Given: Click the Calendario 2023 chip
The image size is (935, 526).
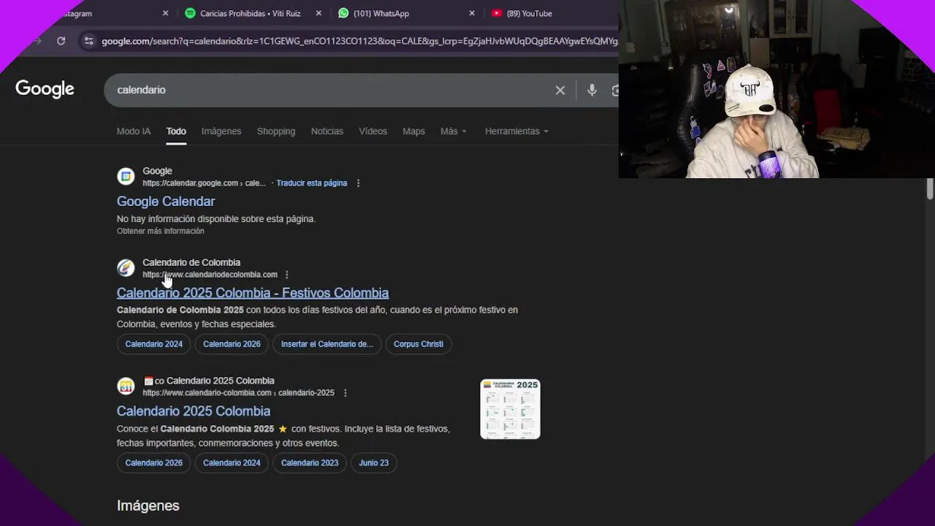Looking at the screenshot, I should click(310, 462).
